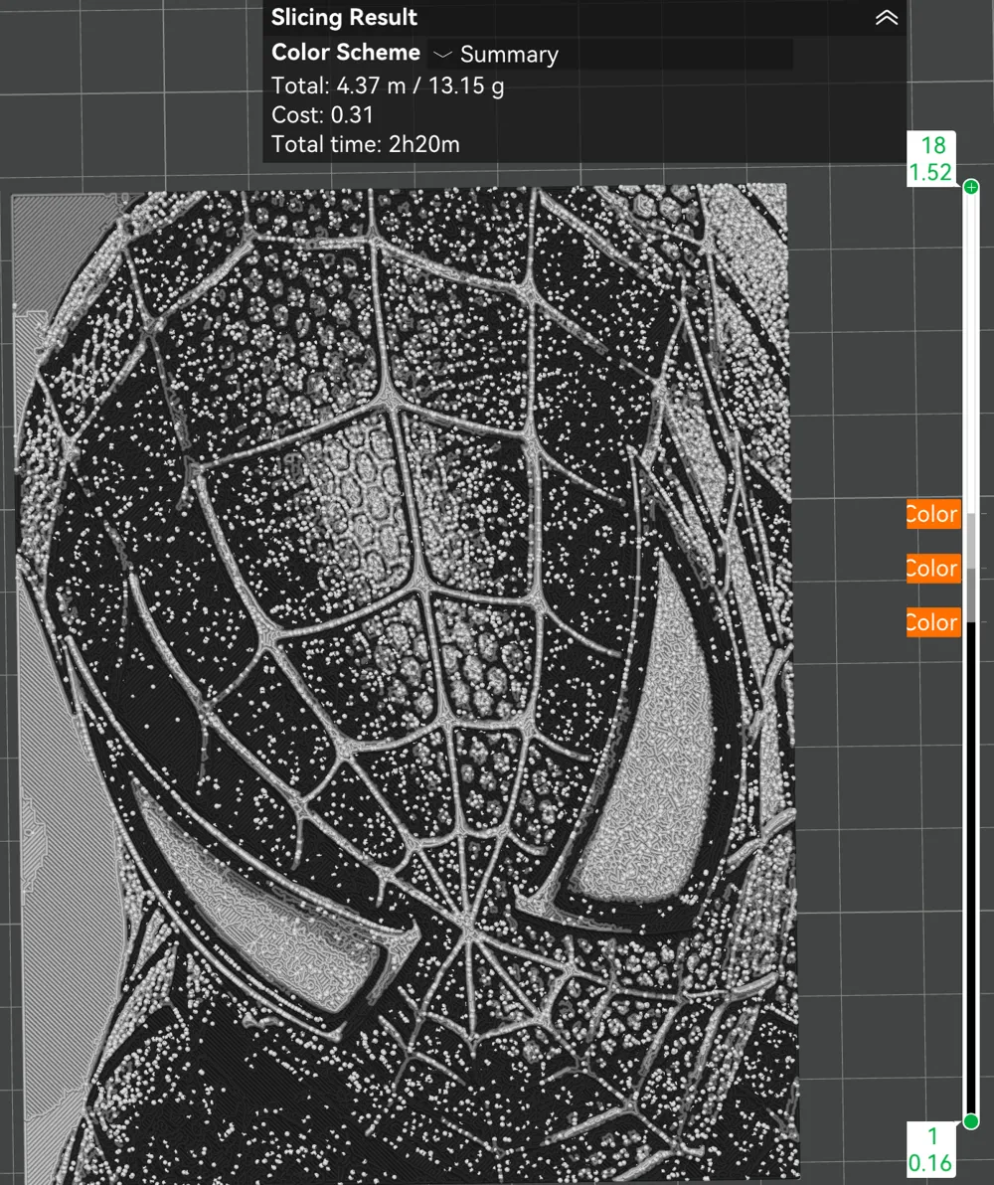994x1185 pixels.
Task: Click the Color Scheme label
Action: click(x=346, y=52)
